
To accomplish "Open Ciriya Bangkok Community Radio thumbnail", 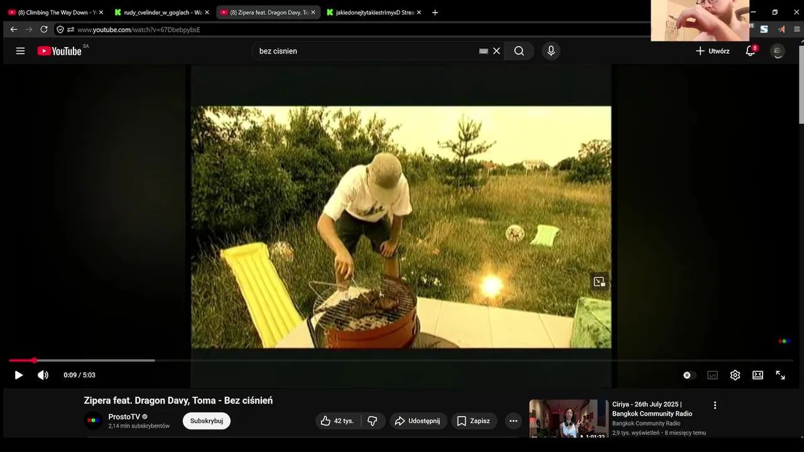I will pos(568,419).
